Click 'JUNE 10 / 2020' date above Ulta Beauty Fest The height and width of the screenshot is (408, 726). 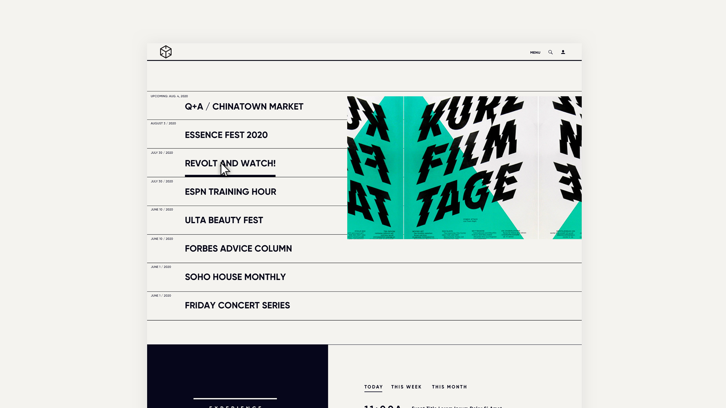click(x=162, y=209)
